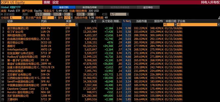Image resolution: width=220 pixels, height=102 pixels.
Task: Click the Global X铜矿ETF fund name
Action: [11, 7]
